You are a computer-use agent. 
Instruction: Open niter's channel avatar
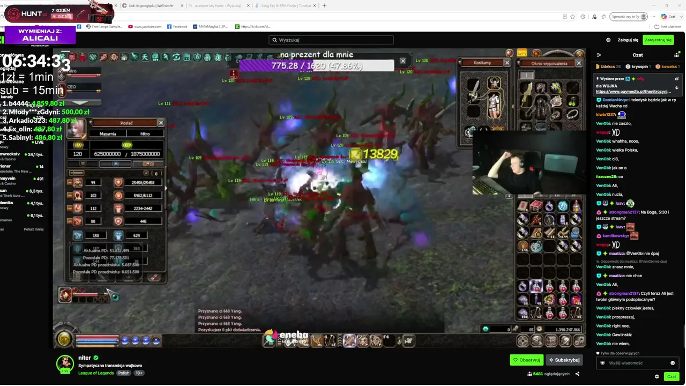click(x=65, y=363)
